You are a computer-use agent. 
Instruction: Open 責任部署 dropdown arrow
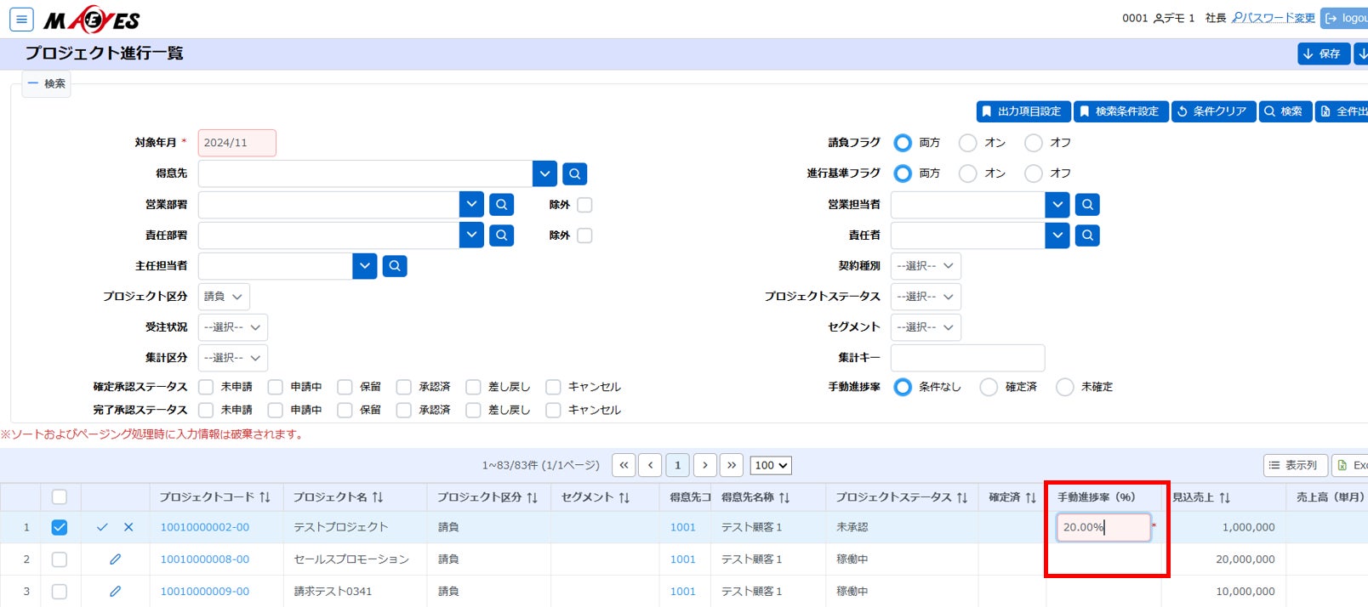(471, 235)
